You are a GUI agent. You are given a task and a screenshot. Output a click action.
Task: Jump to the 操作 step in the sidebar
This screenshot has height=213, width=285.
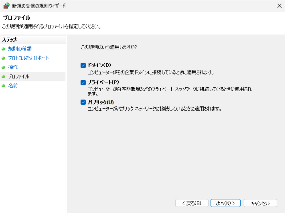point(13,67)
